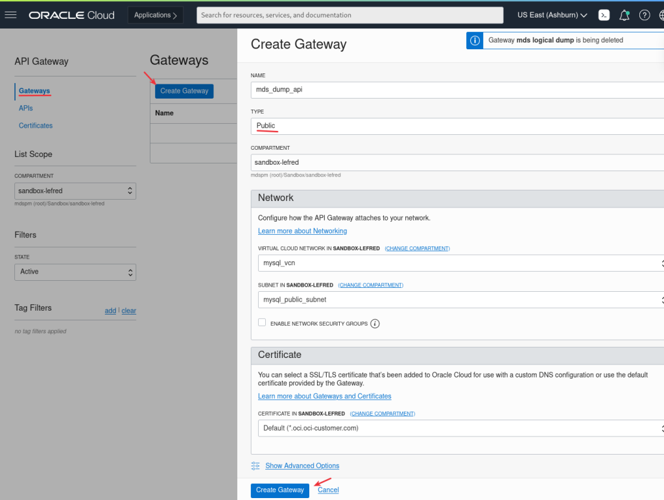The image size is (664, 500).
Task: Click the Create Gateway button
Action: [279, 490]
